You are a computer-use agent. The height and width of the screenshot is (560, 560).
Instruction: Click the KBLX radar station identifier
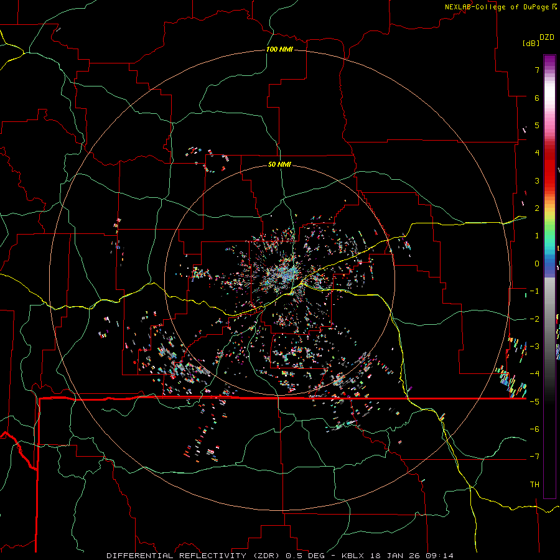[353, 556]
